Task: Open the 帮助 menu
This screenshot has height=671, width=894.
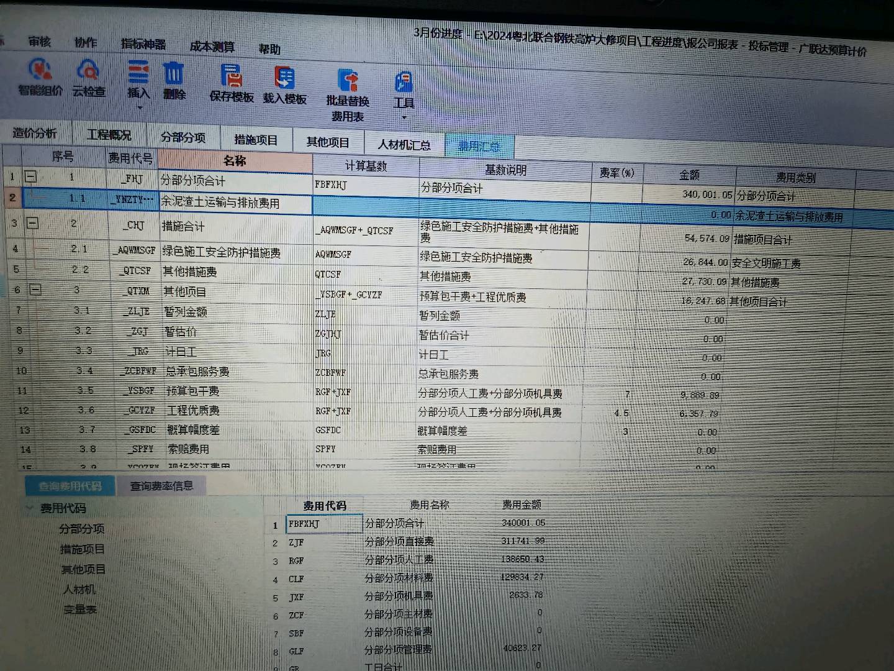Action: pos(269,49)
